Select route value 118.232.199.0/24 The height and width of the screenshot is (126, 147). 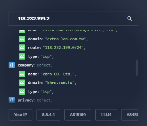[63, 48]
